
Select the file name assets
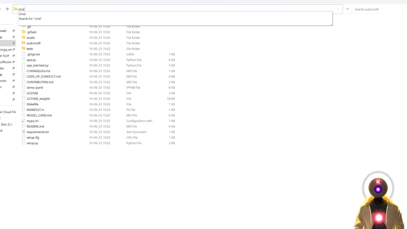click(x=31, y=38)
